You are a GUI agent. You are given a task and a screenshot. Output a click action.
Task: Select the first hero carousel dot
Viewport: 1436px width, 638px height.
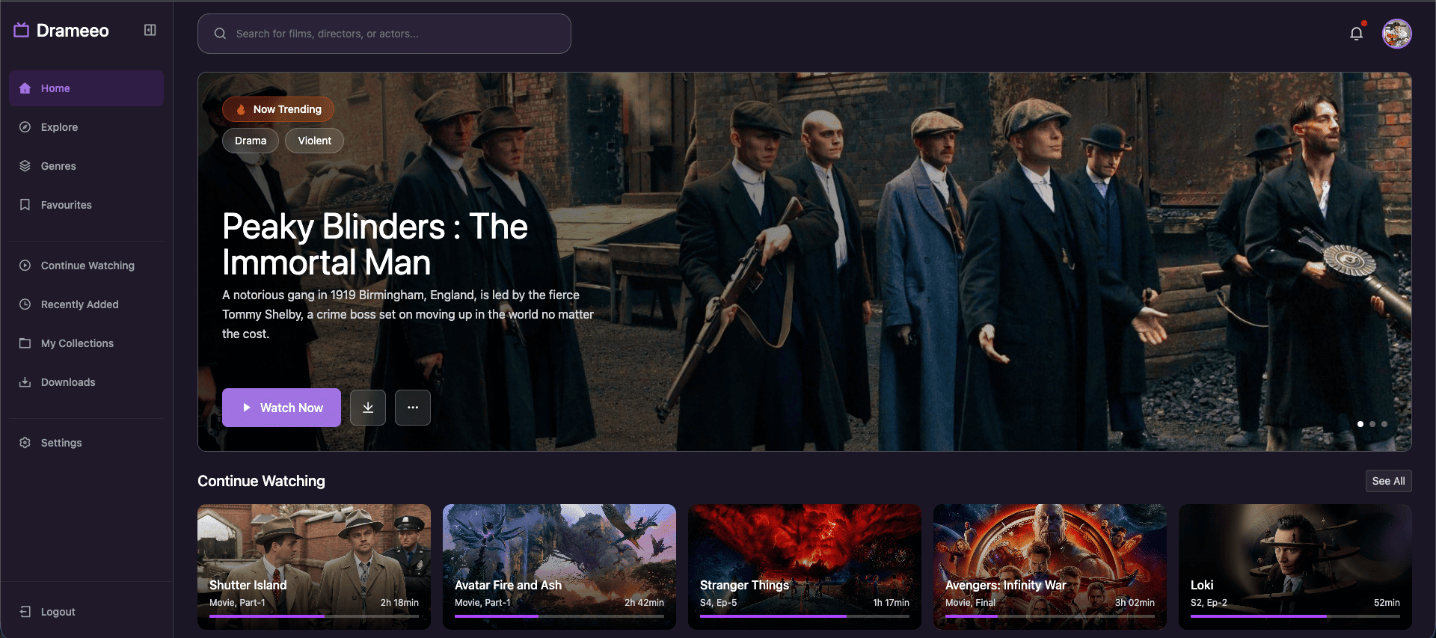point(1360,424)
